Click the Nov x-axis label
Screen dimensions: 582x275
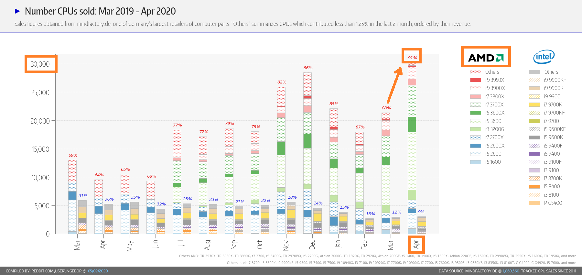coord(286,245)
